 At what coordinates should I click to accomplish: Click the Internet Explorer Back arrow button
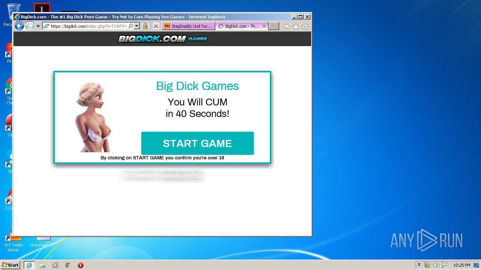tap(19, 26)
